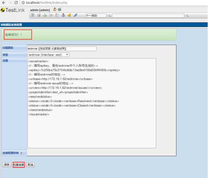Click the search icon after the long field
Viewport: 208px width, 178px height.
click(187, 16)
